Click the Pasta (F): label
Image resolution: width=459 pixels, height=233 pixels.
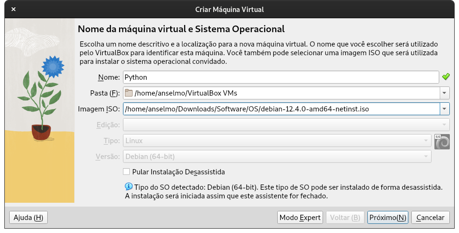(105, 93)
